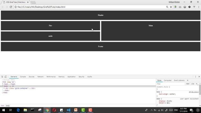Toggle the :hov element state button

coord(187,84)
